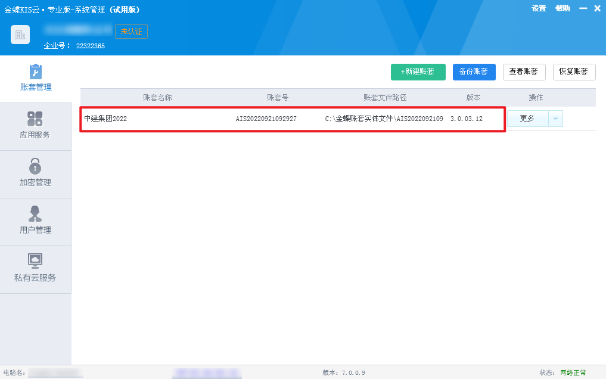Click the 账套号 column header

point(278,97)
